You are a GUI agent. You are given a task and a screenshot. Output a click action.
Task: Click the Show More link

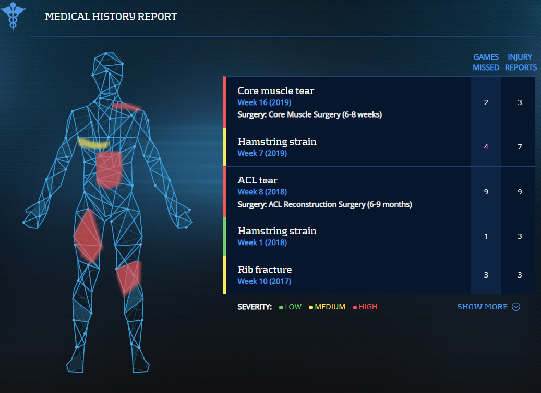tap(482, 307)
